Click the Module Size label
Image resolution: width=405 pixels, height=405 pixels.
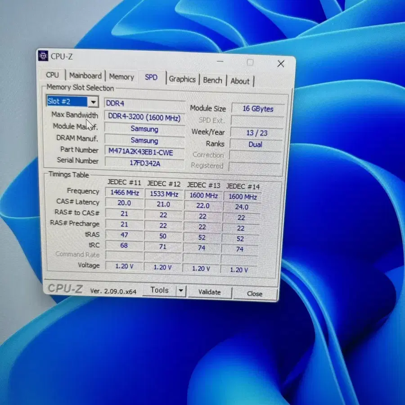208,108
